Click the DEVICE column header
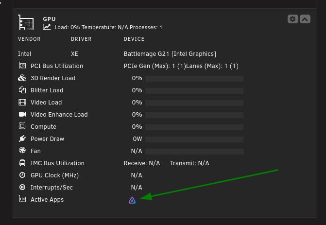 pos(134,39)
